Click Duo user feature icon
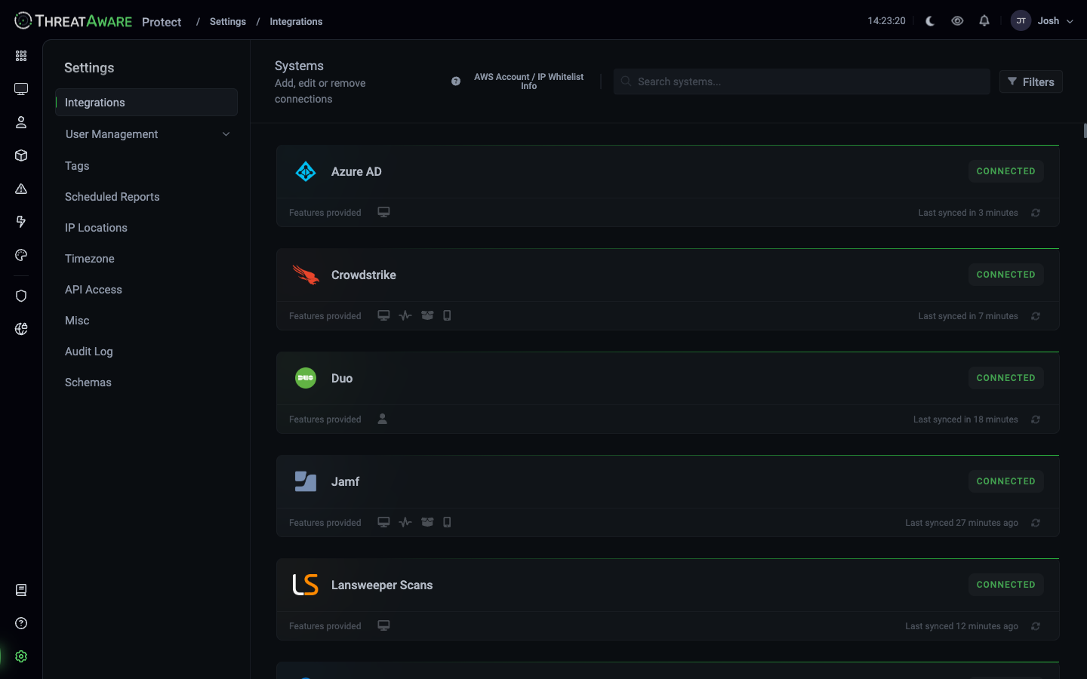This screenshot has width=1087, height=679. [383, 419]
